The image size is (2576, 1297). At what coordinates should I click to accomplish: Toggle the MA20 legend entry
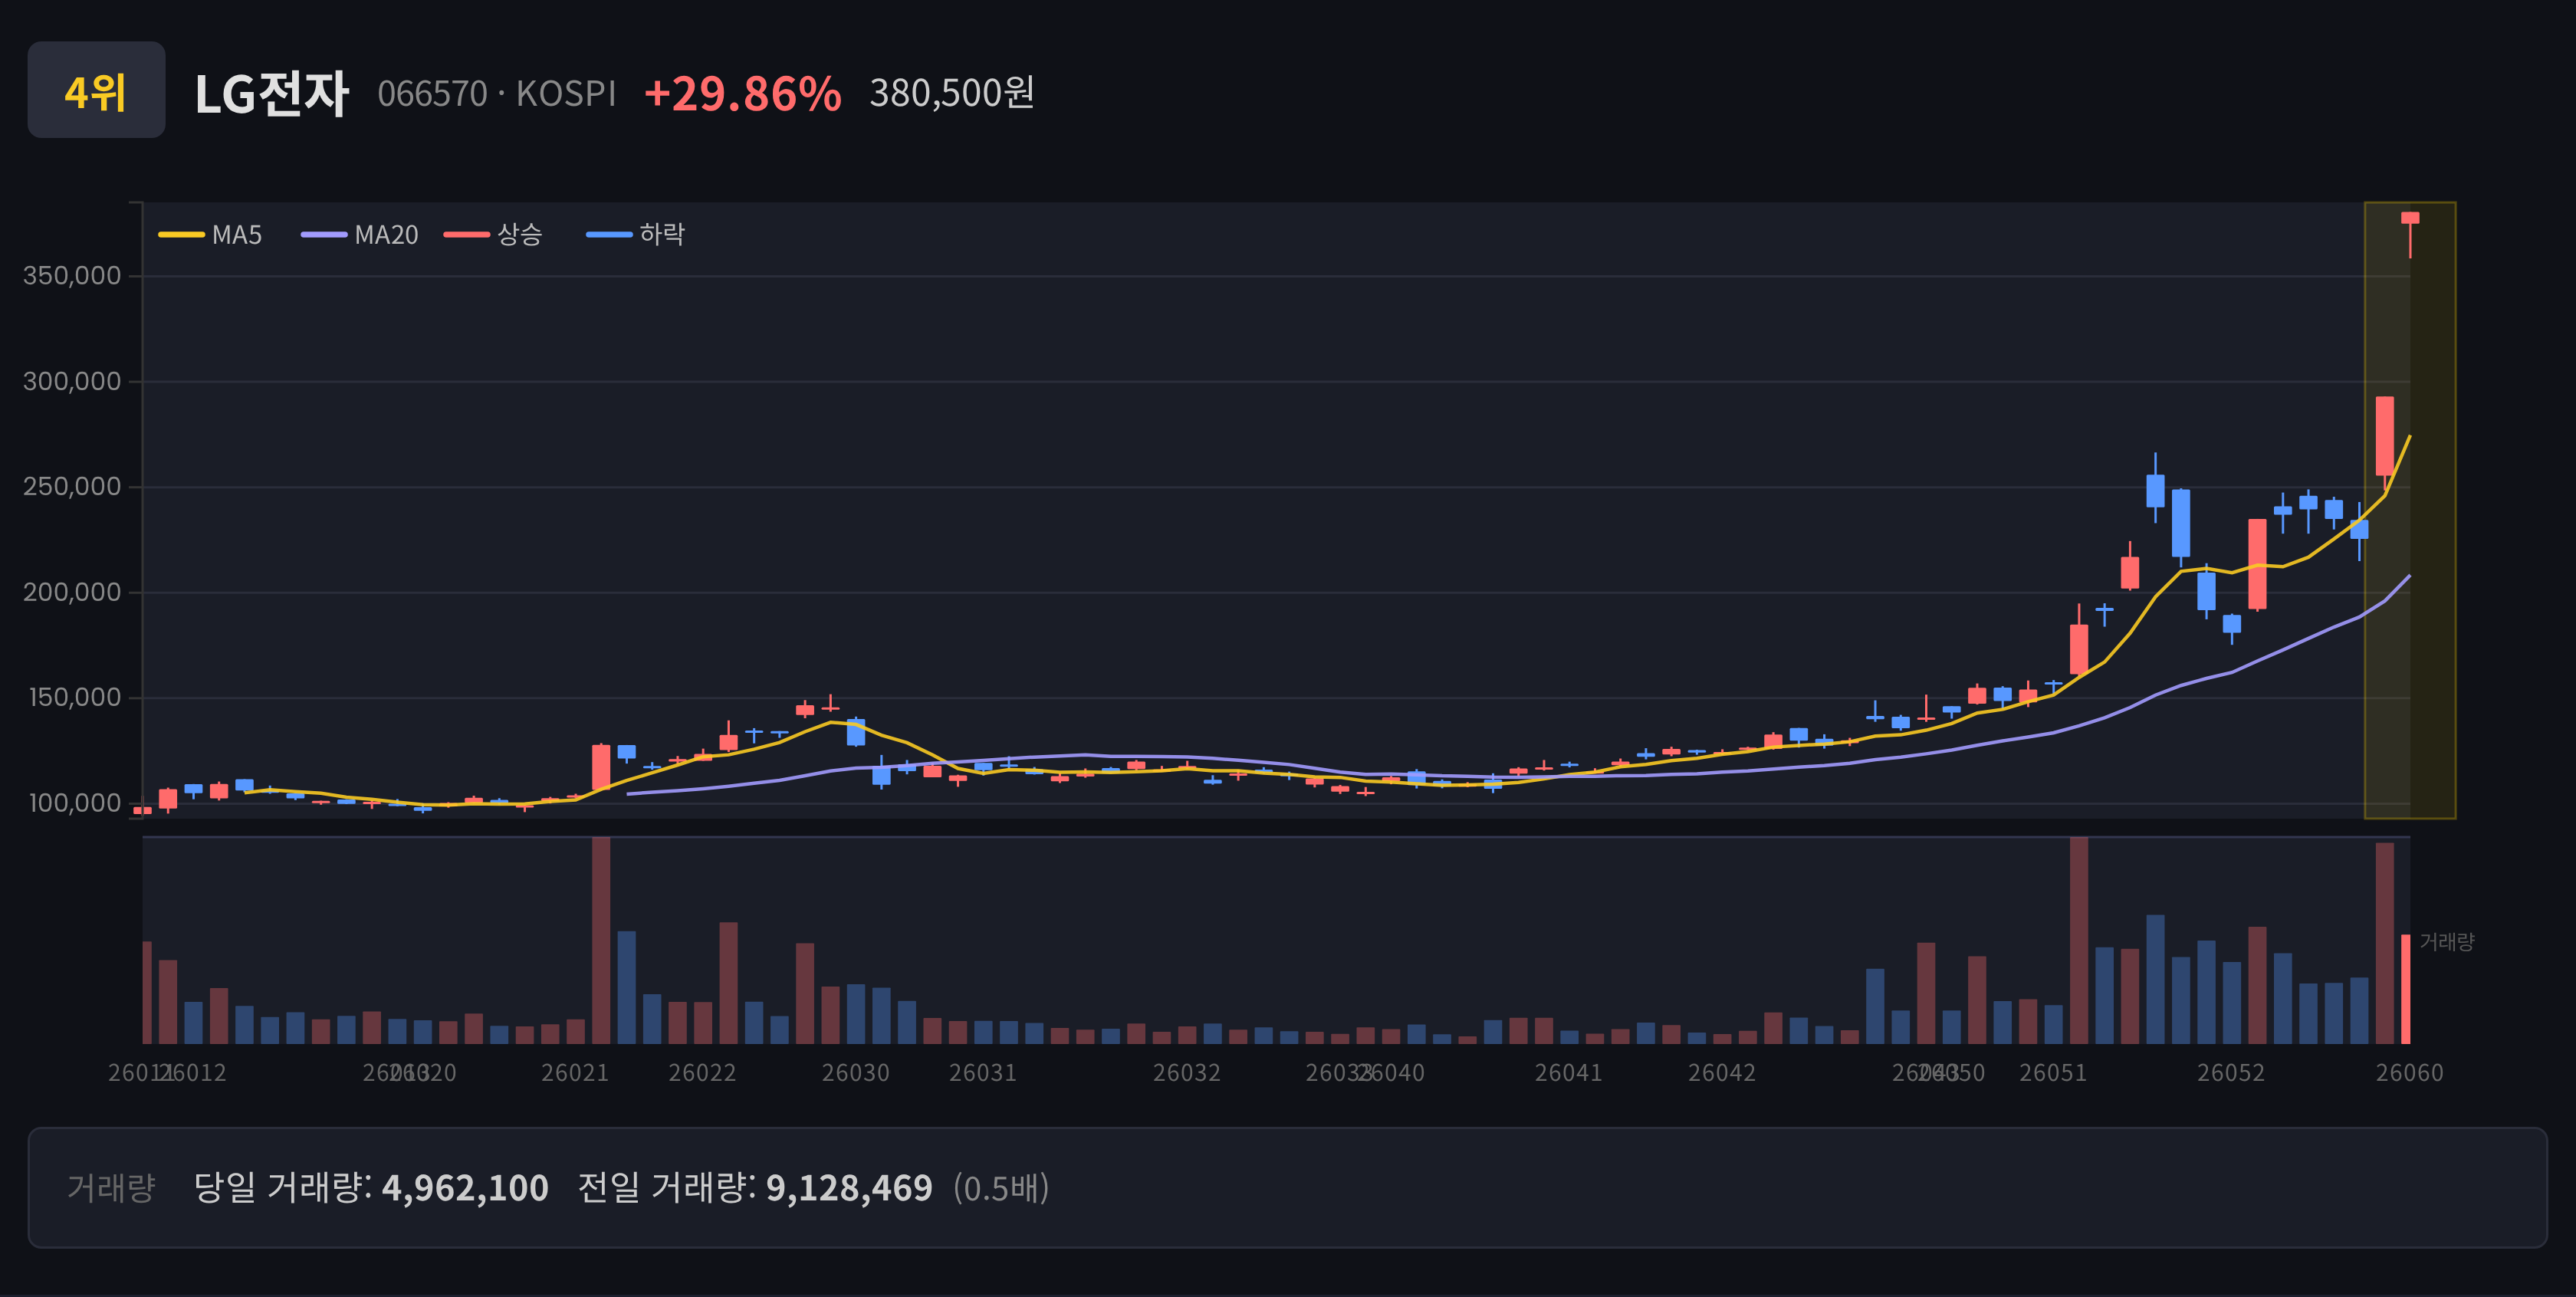click(x=360, y=235)
